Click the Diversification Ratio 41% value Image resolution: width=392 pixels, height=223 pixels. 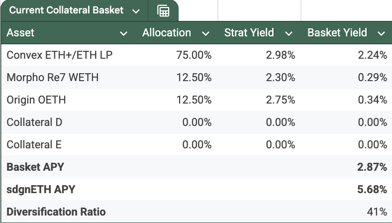[x=377, y=212]
